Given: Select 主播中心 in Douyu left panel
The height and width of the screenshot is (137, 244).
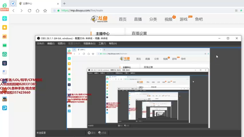Looking at the screenshot, I should tap(102, 33).
